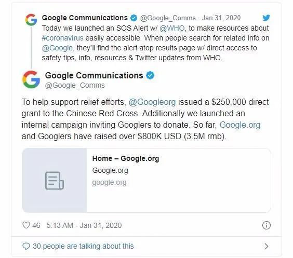
Task: Follow the Google.org link in tweet text
Action: [239, 125]
